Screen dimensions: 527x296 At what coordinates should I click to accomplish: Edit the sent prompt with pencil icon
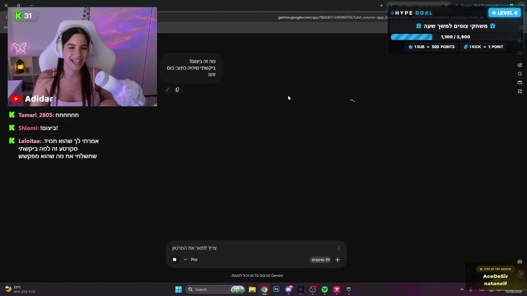tap(167, 90)
